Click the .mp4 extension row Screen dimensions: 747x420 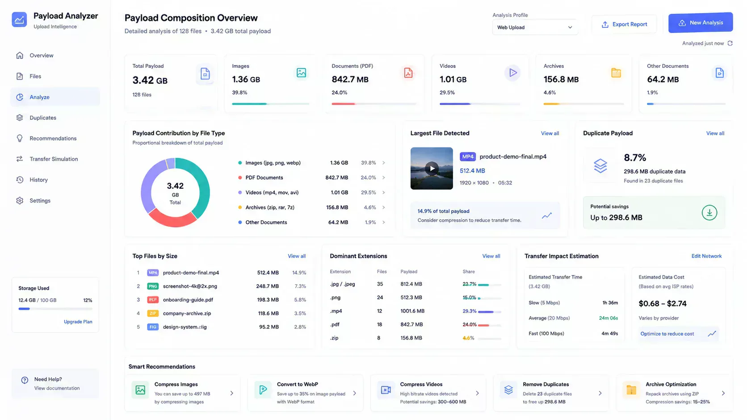click(415, 311)
